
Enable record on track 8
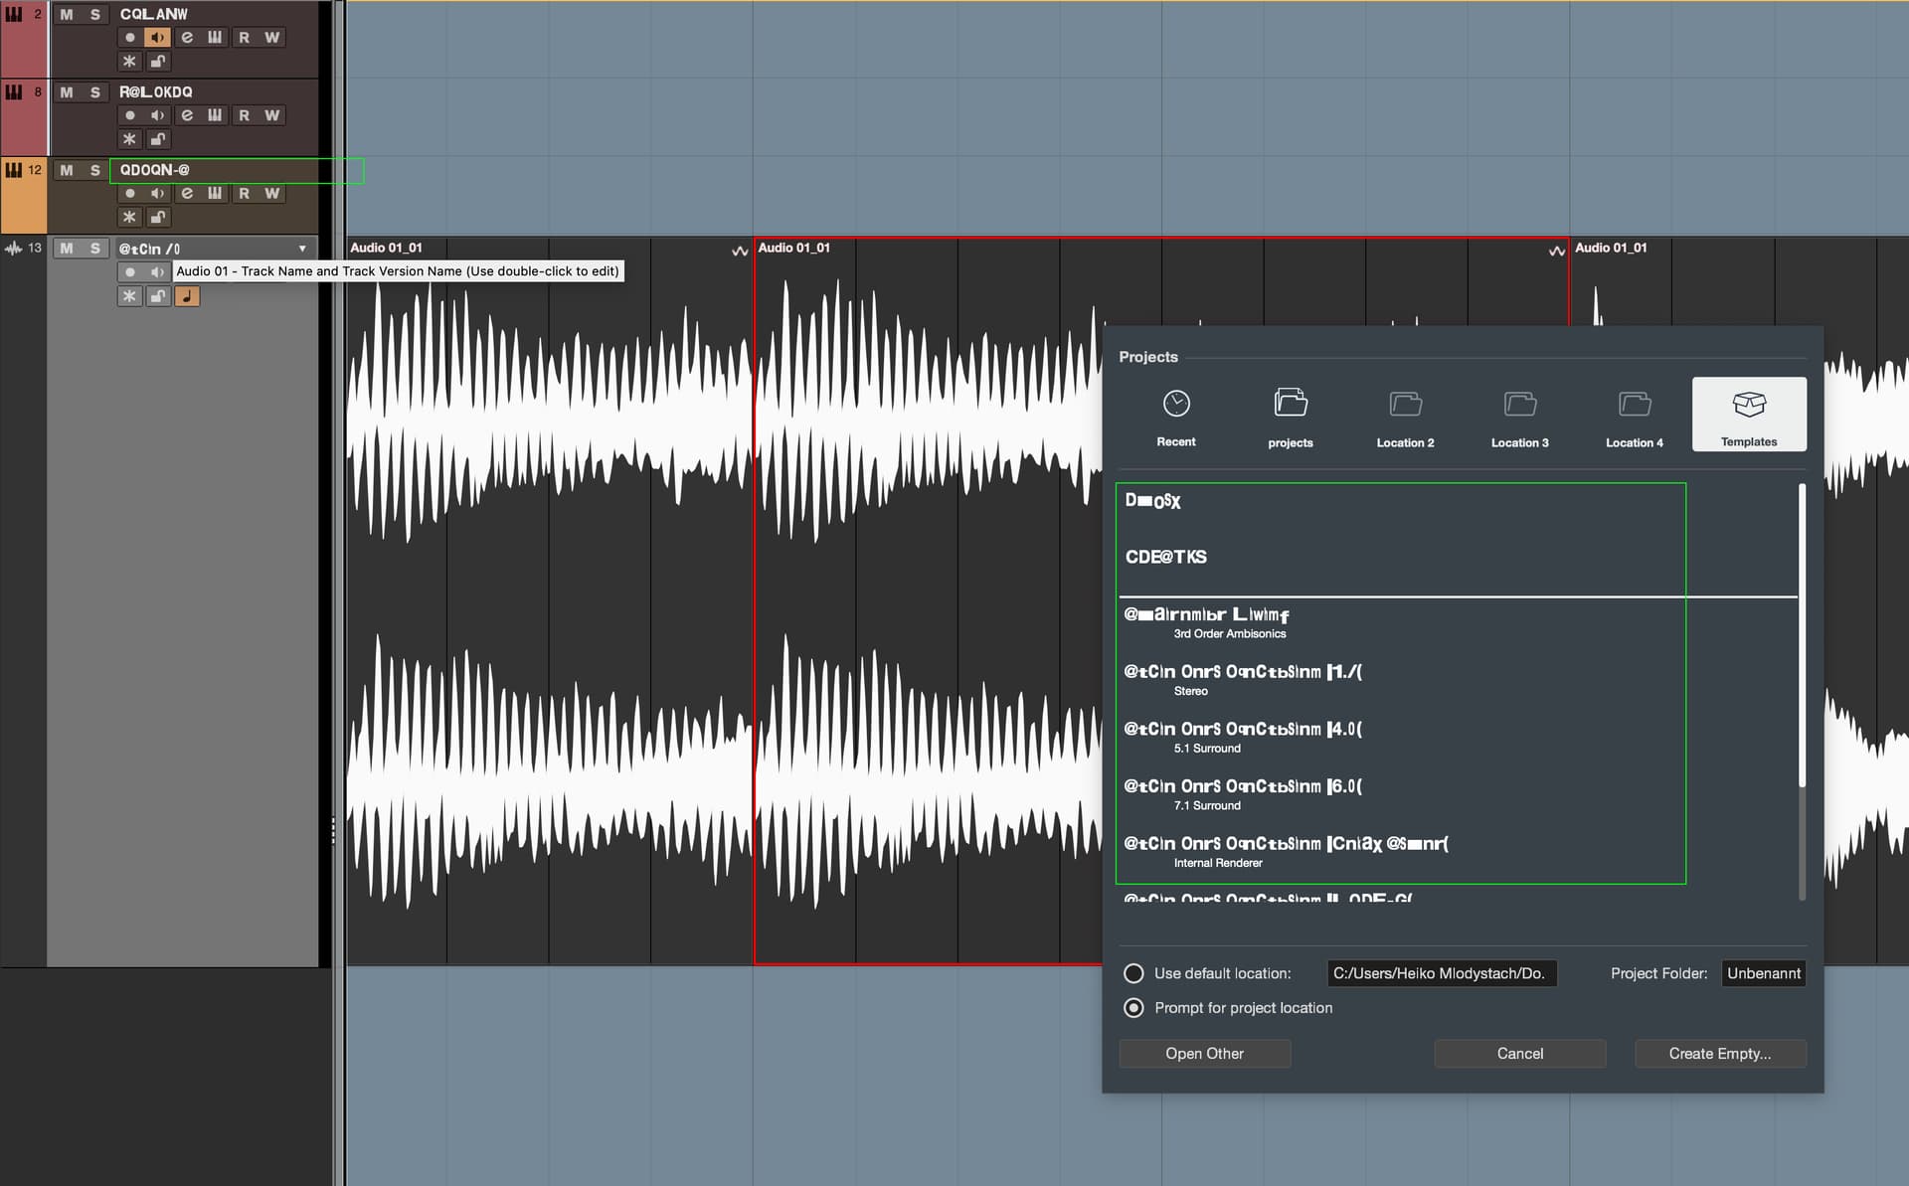(129, 115)
